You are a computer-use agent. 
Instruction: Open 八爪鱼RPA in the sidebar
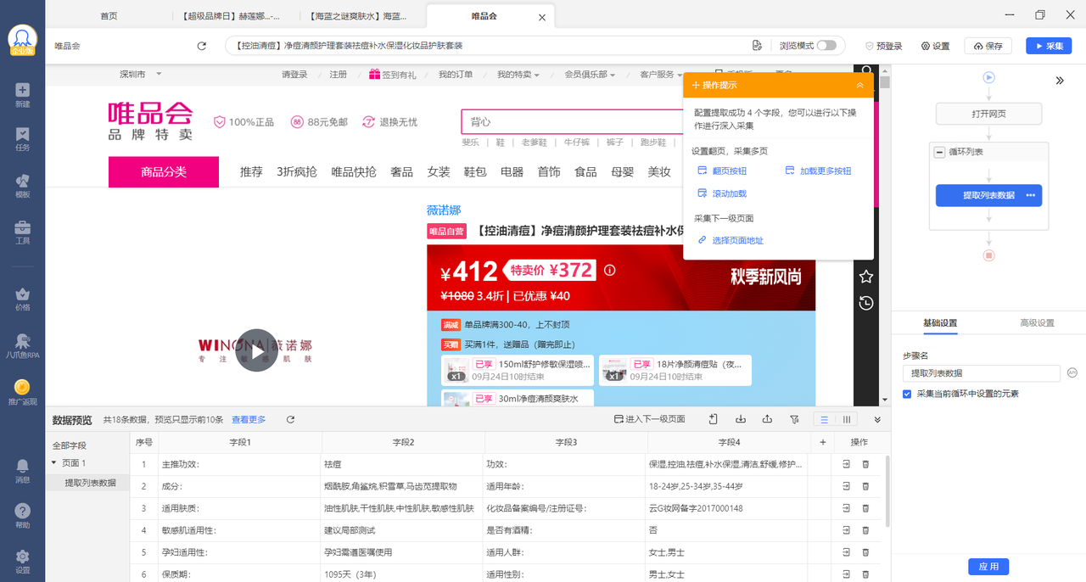22,346
